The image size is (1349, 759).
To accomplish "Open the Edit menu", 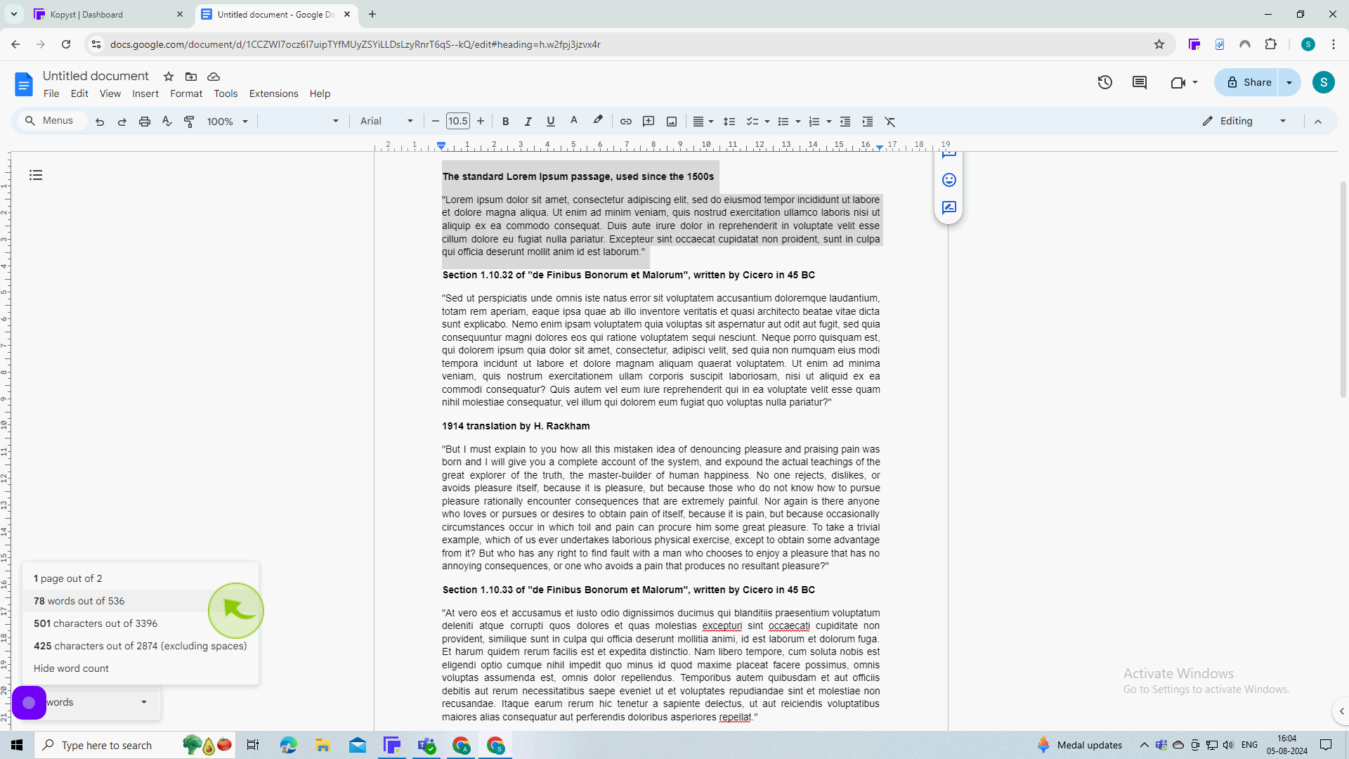I will click(x=79, y=93).
